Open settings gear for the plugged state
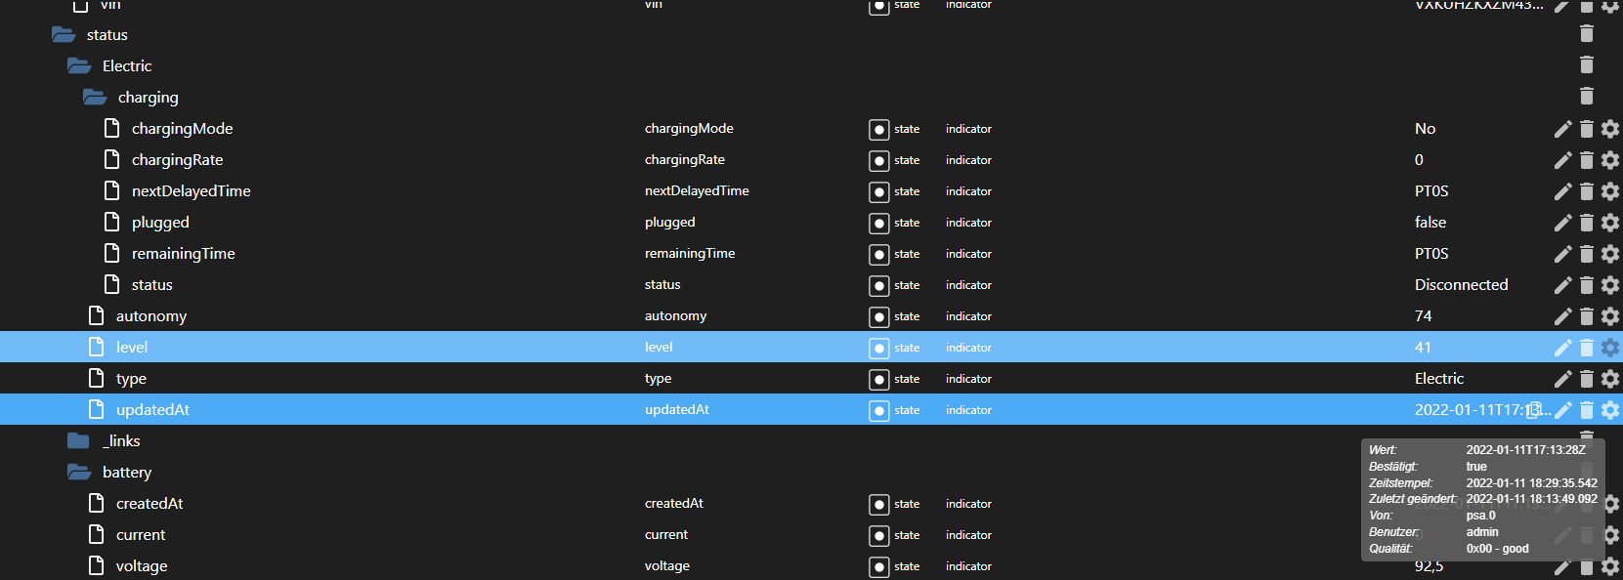This screenshot has width=1623, height=580. pyautogui.click(x=1610, y=223)
